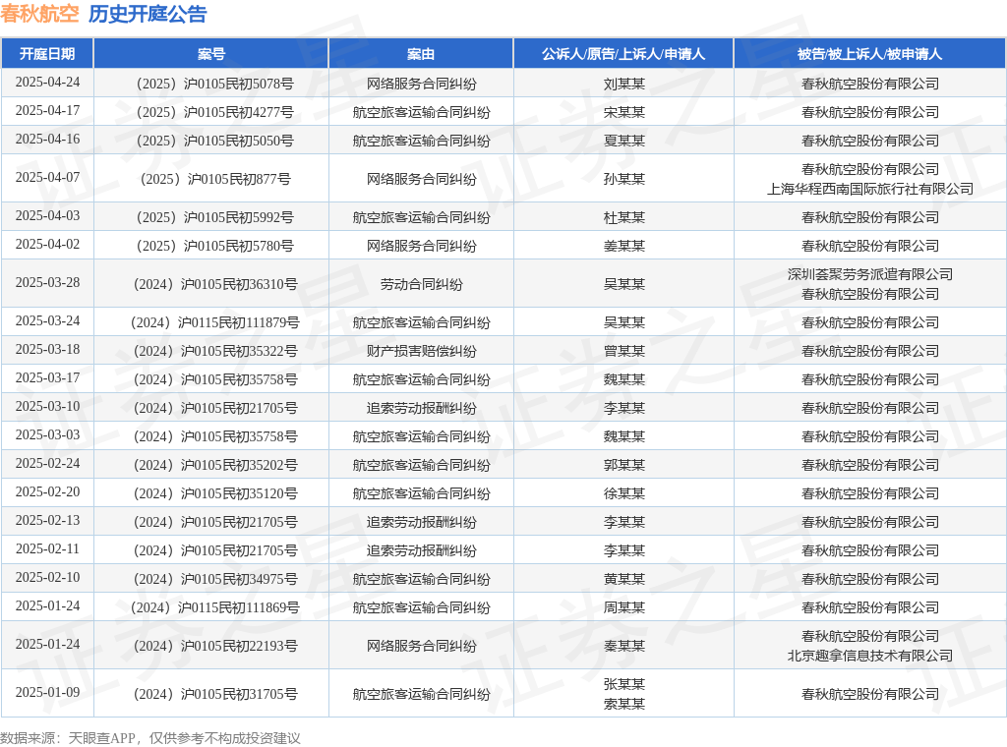The width and height of the screenshot is (1007, 747).
Task: Click plaintiff name 夏某某
Action: click(x=623, y=141)
